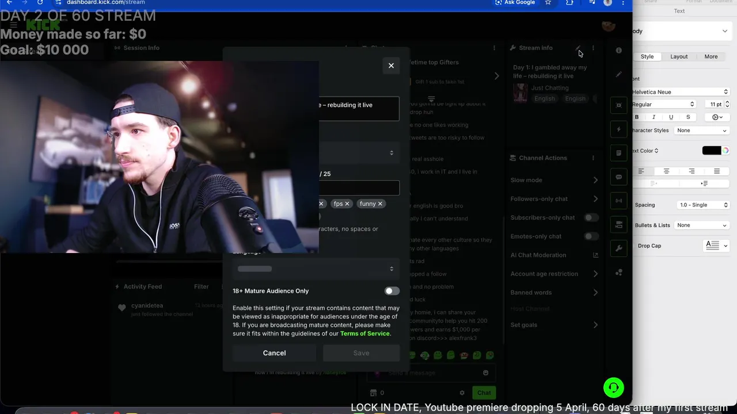The width and height of the screenshot is (737, 414).
Task: Select the document sidebar icon
Action: pos(619,153)
